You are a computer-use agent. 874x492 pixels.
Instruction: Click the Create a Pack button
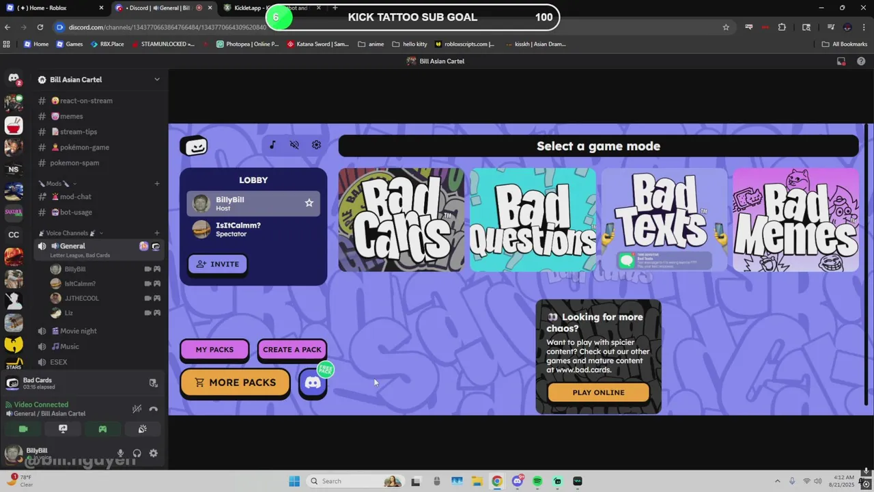(x=292, y=349)
